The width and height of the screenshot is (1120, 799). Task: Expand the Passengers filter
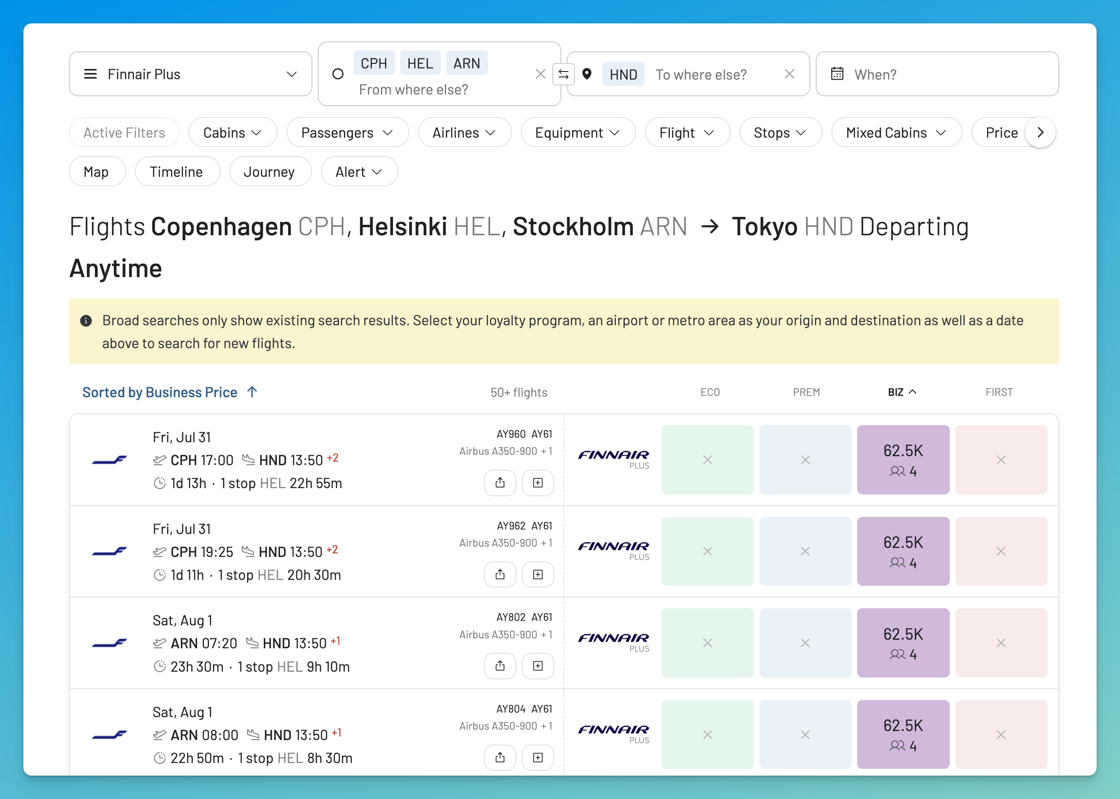point(348,132)
